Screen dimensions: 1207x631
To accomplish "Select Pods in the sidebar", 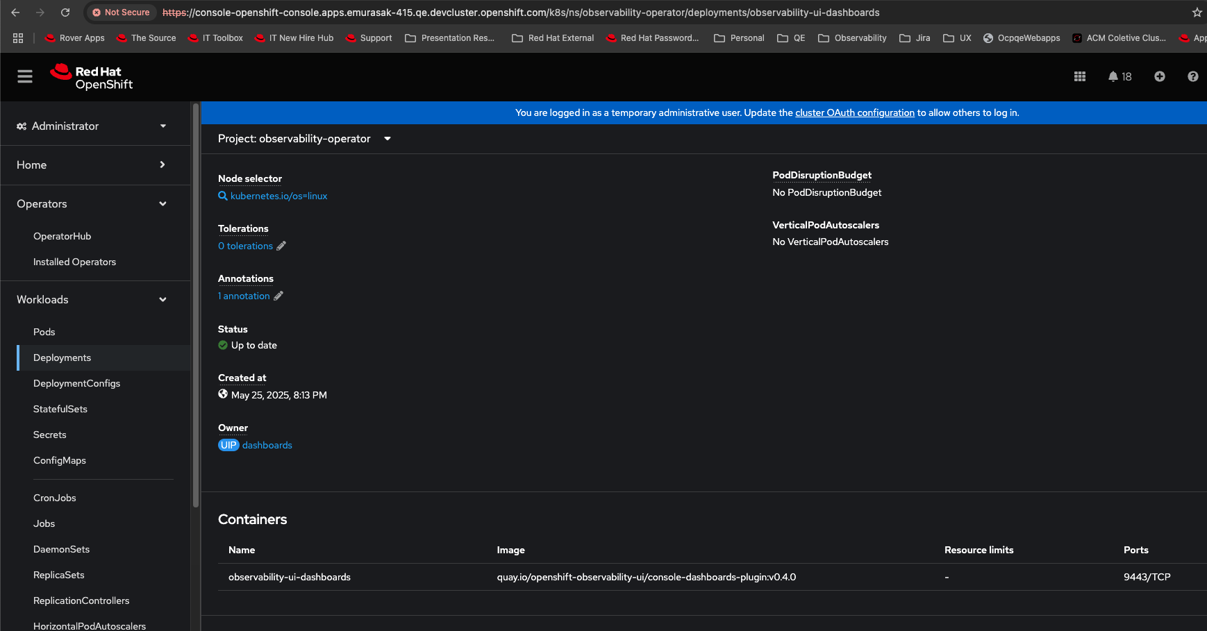I will tap(44, 332).
